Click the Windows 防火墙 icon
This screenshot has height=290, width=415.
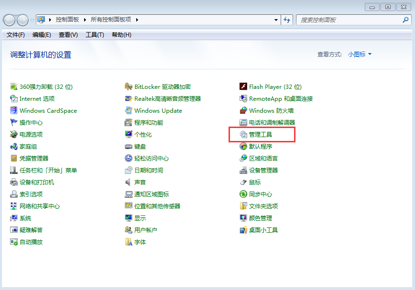click(243, 110)
